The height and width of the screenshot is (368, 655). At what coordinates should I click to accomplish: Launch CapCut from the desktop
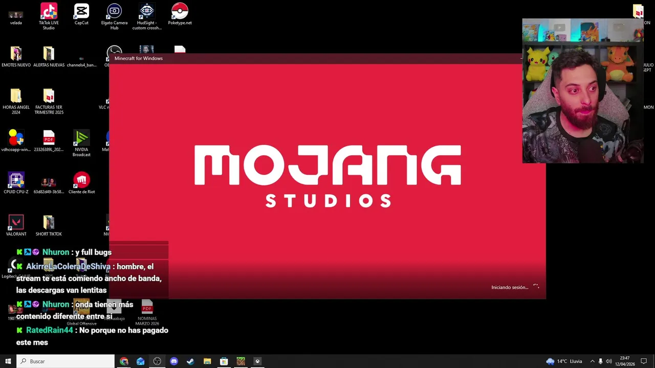[x=81, y=14]
